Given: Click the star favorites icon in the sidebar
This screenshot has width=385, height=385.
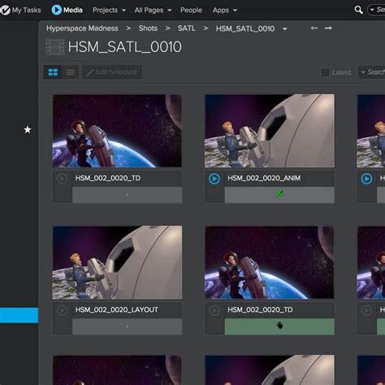Looking at the screenshot, I should 28,130.
